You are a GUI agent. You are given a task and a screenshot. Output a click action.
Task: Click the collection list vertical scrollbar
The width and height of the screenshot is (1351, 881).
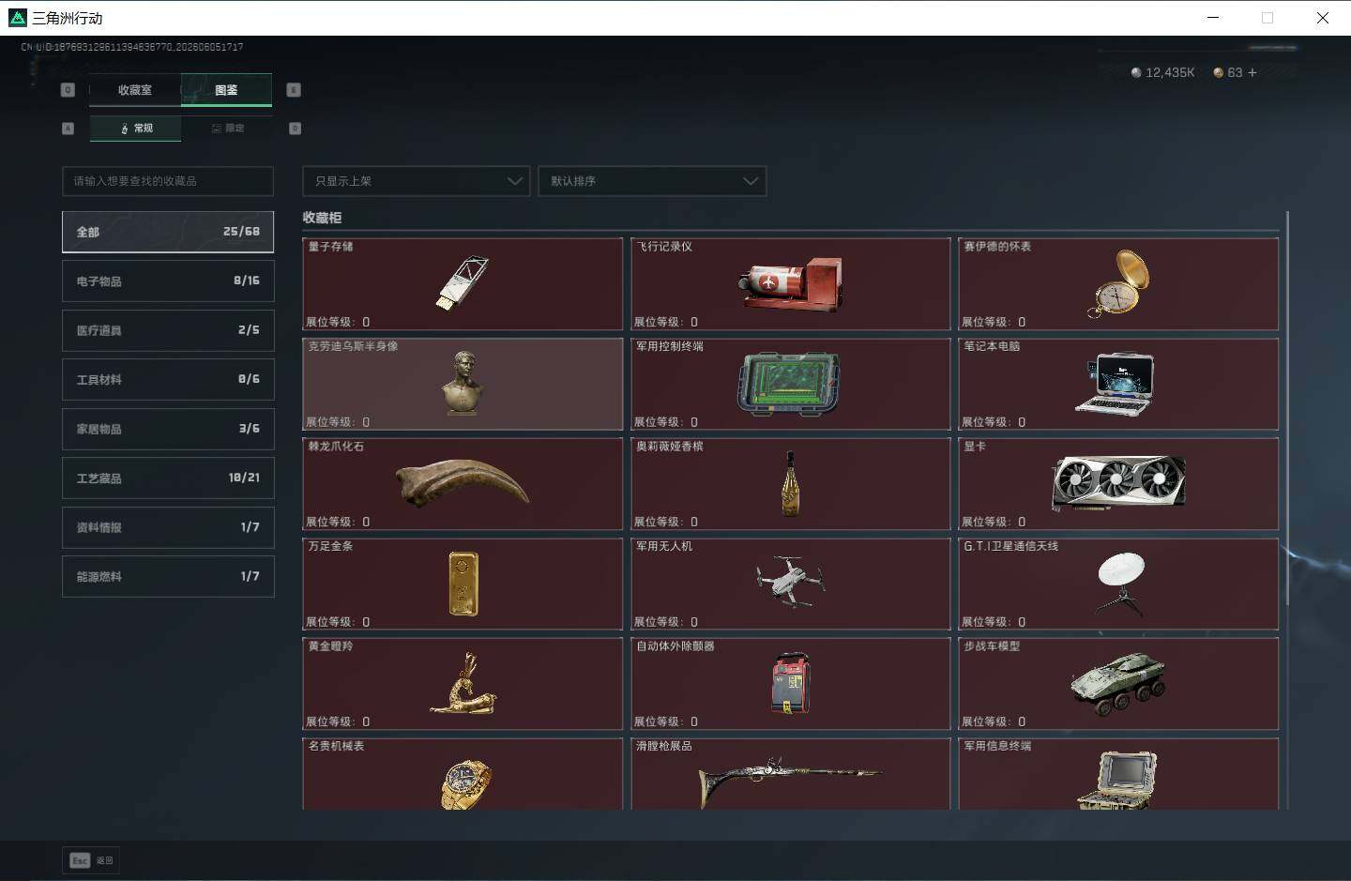click(x=1287, y=408)
